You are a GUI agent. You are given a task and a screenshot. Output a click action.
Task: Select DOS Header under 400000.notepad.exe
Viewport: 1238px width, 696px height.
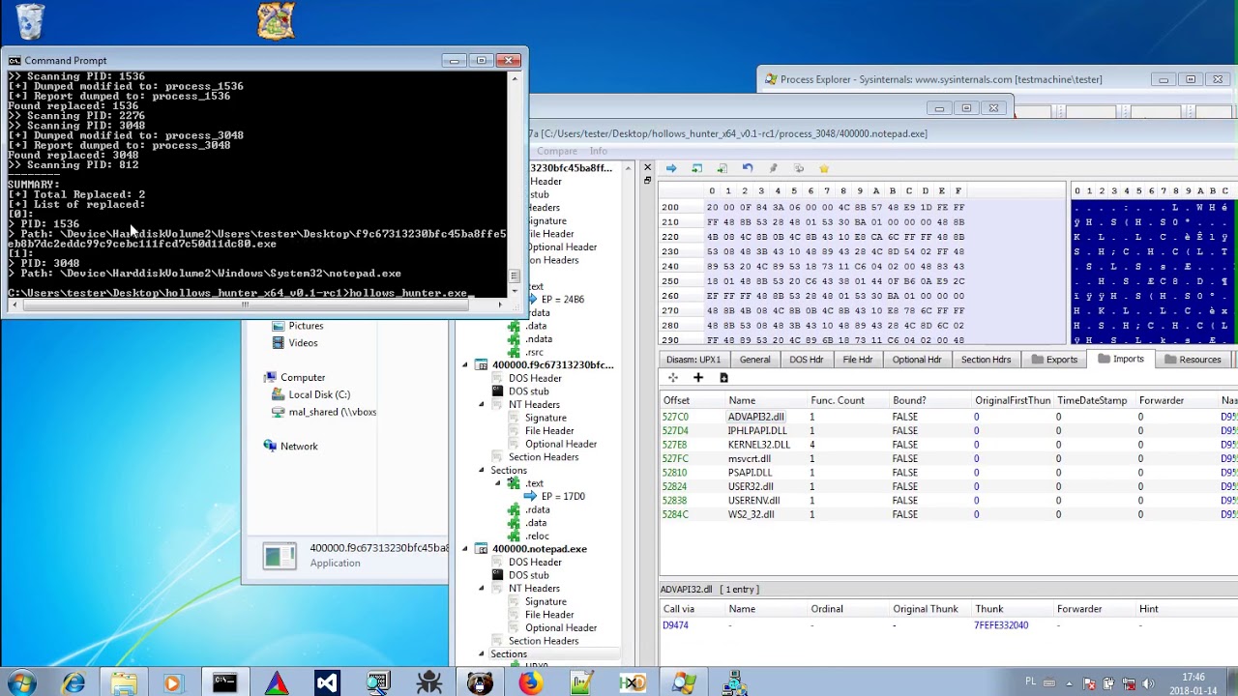click(535, 563)
